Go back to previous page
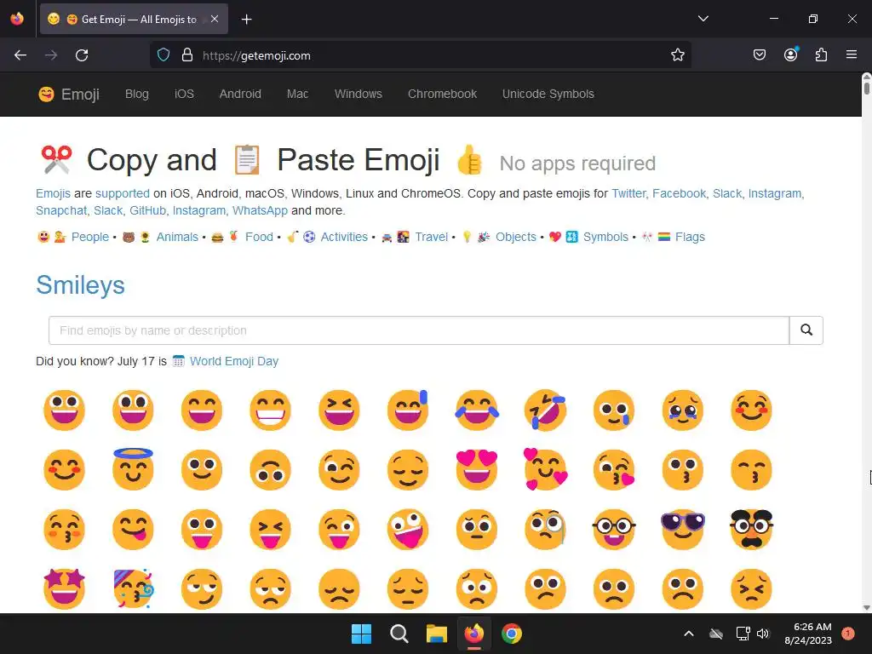The height and width of the screenshot is (654, 872). [x=20, y=55]
